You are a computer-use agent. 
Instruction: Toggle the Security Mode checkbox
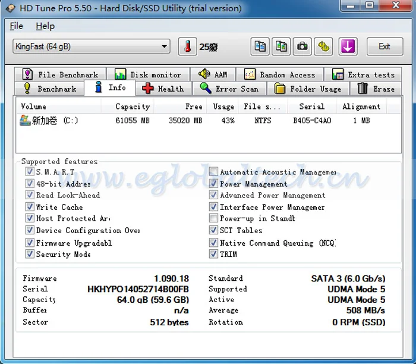click(30, 254)
